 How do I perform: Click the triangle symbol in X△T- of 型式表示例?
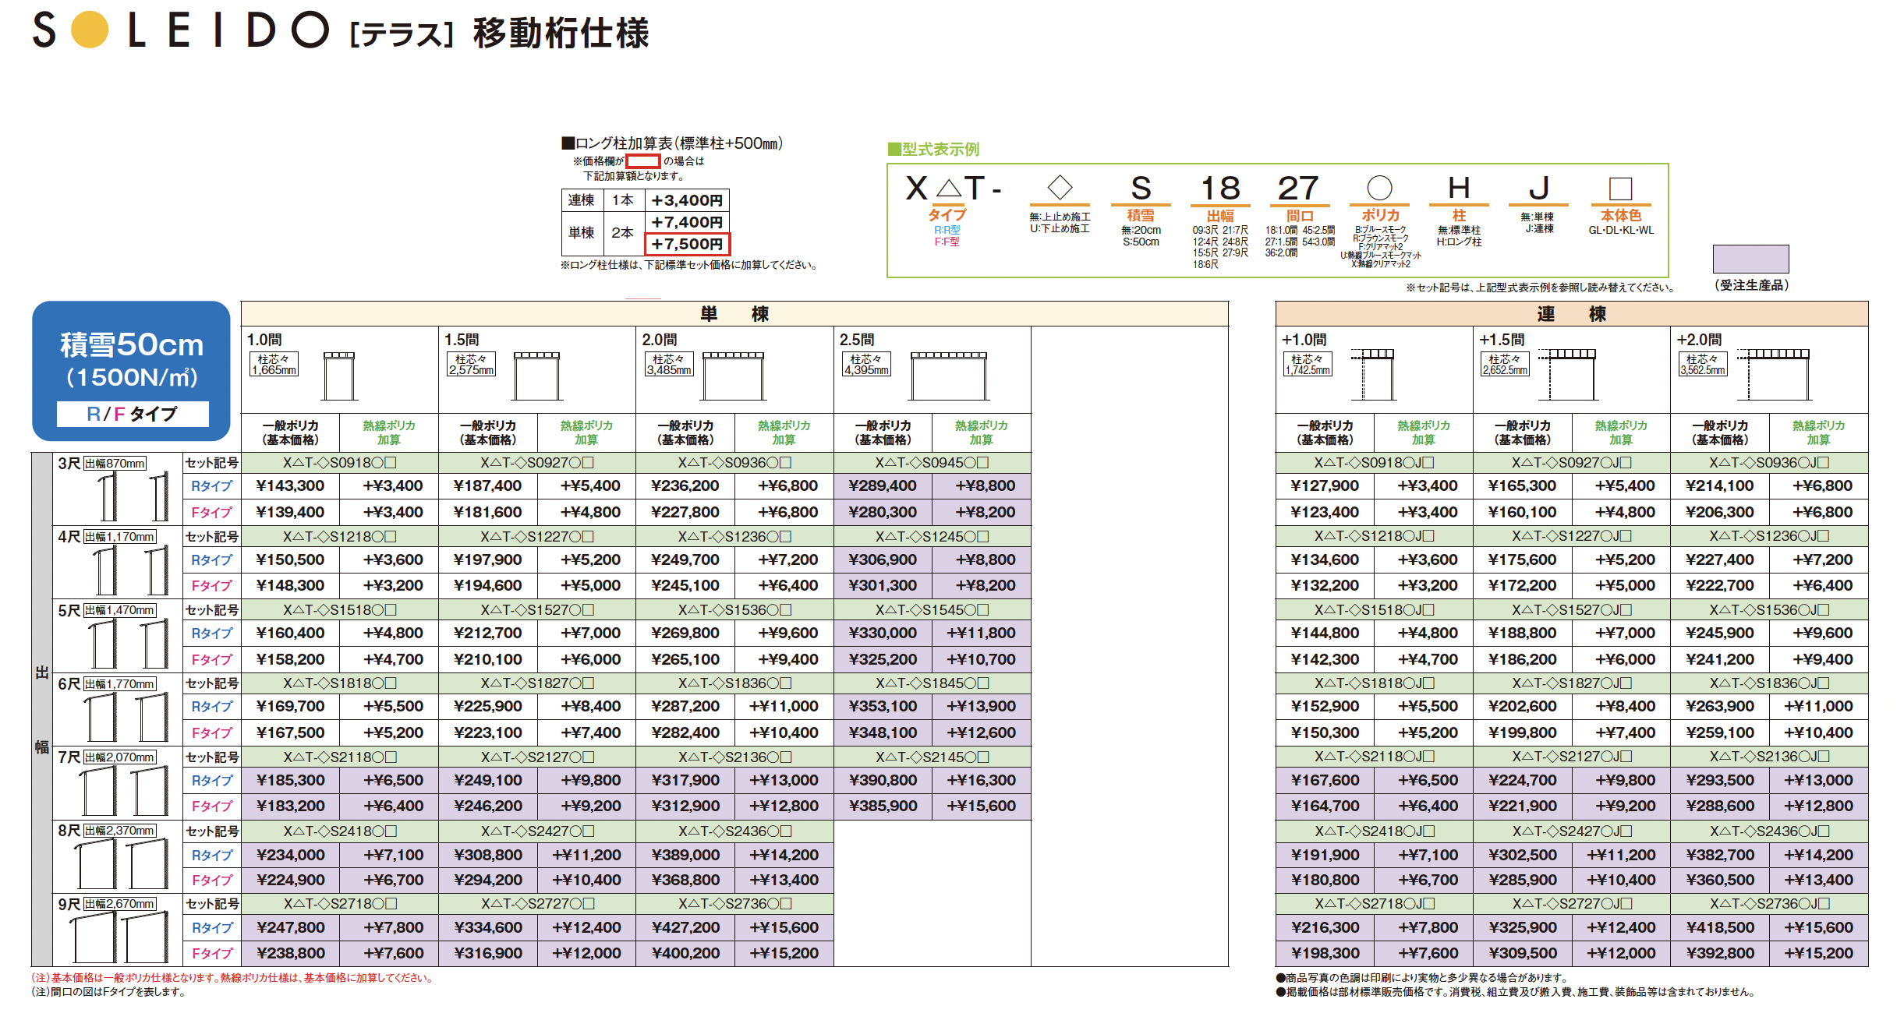(949, 188)
